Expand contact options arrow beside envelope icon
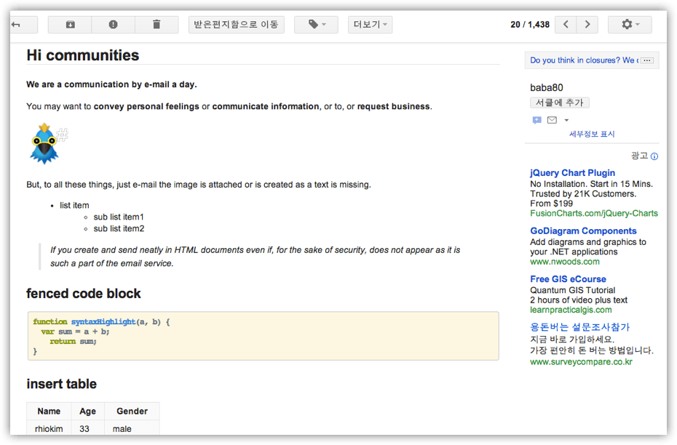677x445 pixels. coord(566,121)
